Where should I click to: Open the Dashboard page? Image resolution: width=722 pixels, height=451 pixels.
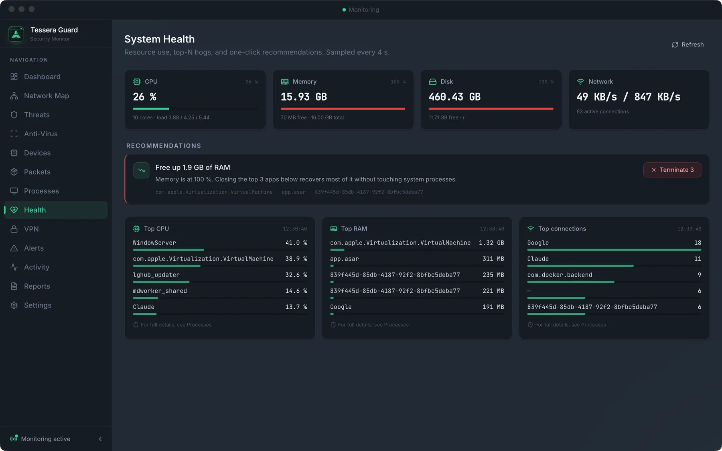coord(56,77)
